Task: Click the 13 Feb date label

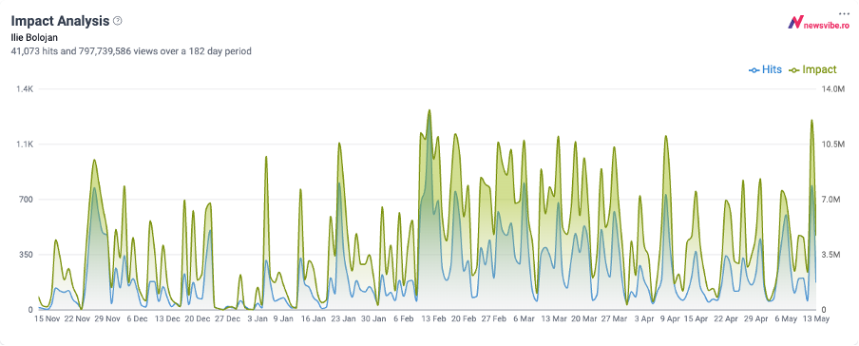Action: click(433, 318)
